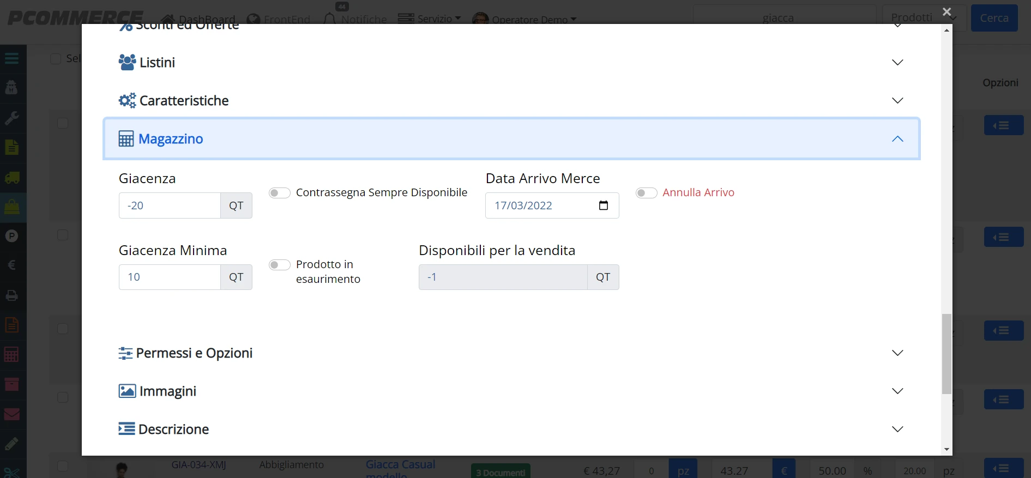Click the euro currency sidebar icon
Viewport: 1031px width, 478px height.
(12, 265)
